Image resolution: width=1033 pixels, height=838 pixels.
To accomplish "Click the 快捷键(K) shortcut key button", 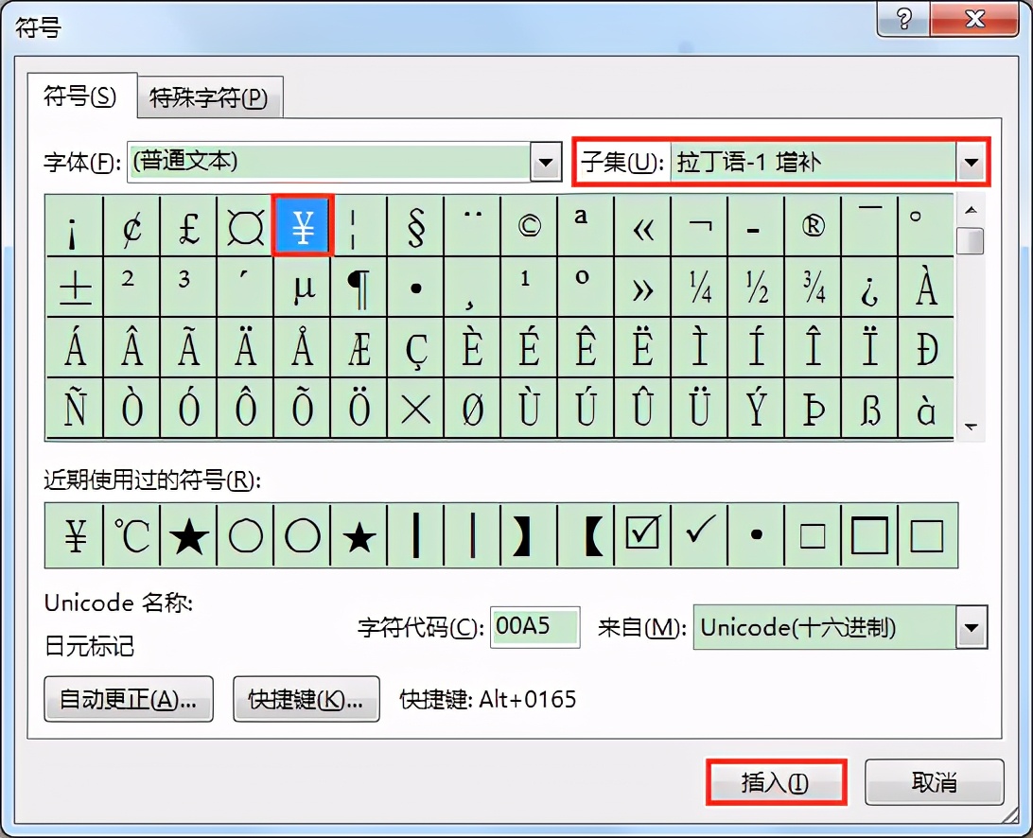I will pos(306,701).
